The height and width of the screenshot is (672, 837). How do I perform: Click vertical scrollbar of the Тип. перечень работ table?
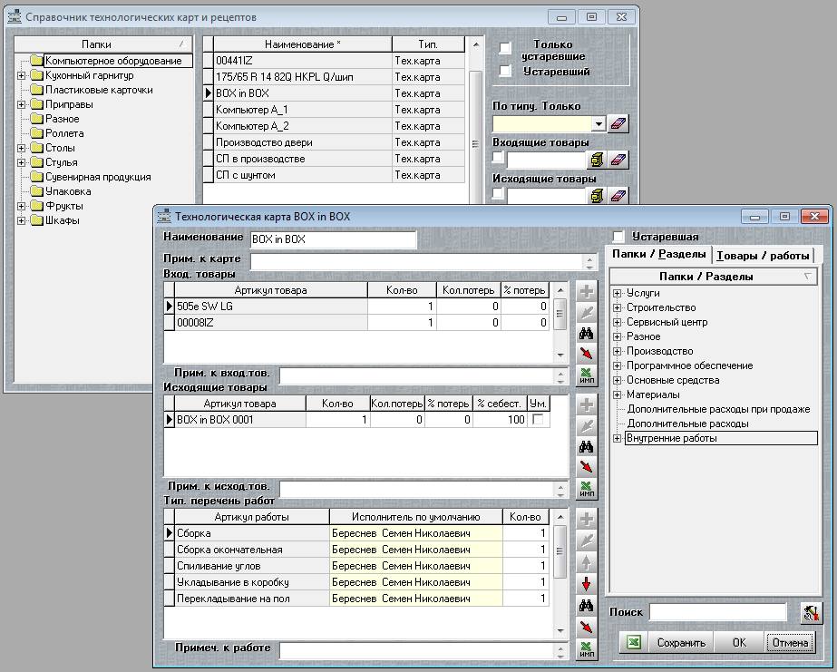point(560,574)
